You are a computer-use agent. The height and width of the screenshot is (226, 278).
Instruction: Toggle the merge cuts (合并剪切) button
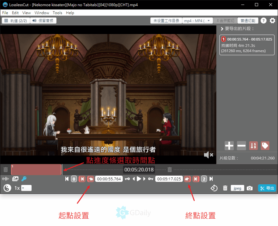coord(225,20)
